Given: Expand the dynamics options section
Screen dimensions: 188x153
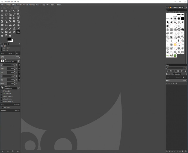Looking at the screenshot, I should 2,91.
